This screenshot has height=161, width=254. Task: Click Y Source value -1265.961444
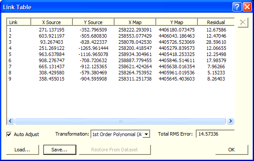click(93, 48)
